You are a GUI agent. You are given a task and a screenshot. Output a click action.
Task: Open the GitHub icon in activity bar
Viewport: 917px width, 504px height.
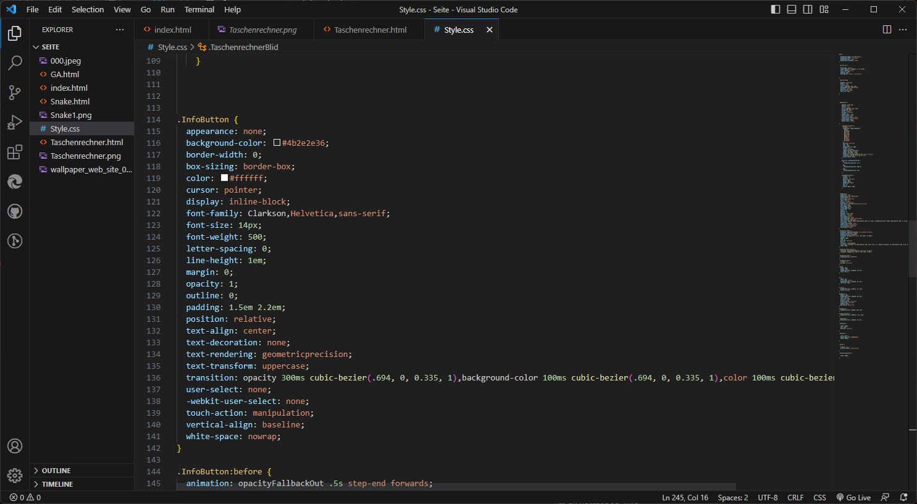pyautogui.click(x=15, y=211)
